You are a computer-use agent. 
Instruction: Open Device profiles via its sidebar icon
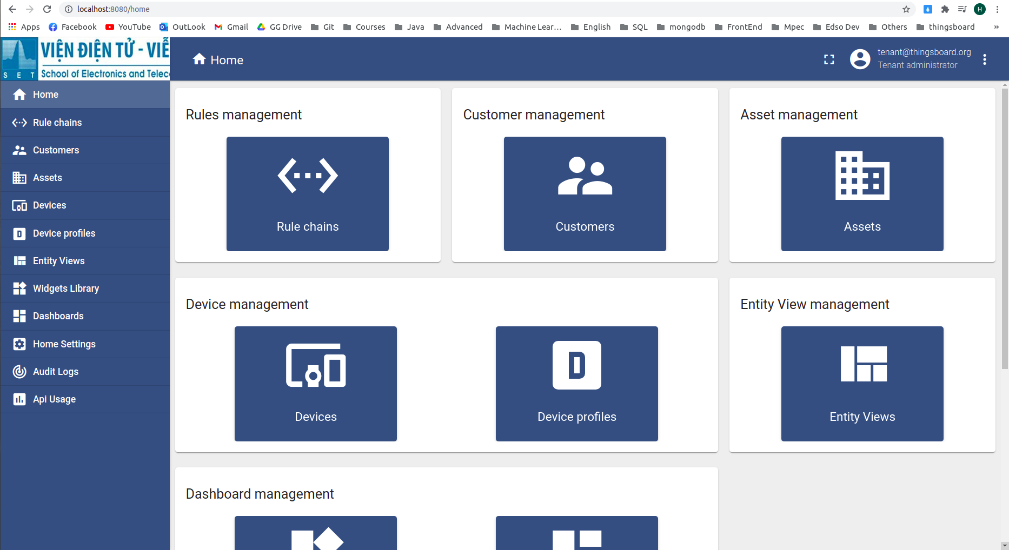coord(19,233)
